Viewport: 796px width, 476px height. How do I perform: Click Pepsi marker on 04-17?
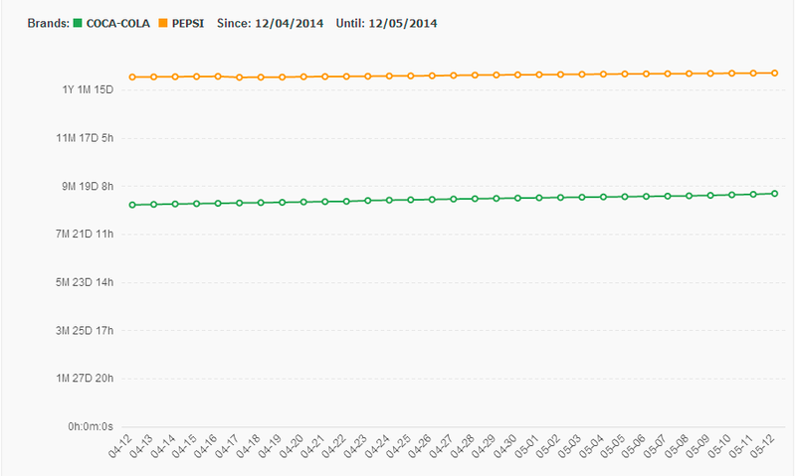pos(240,77)
